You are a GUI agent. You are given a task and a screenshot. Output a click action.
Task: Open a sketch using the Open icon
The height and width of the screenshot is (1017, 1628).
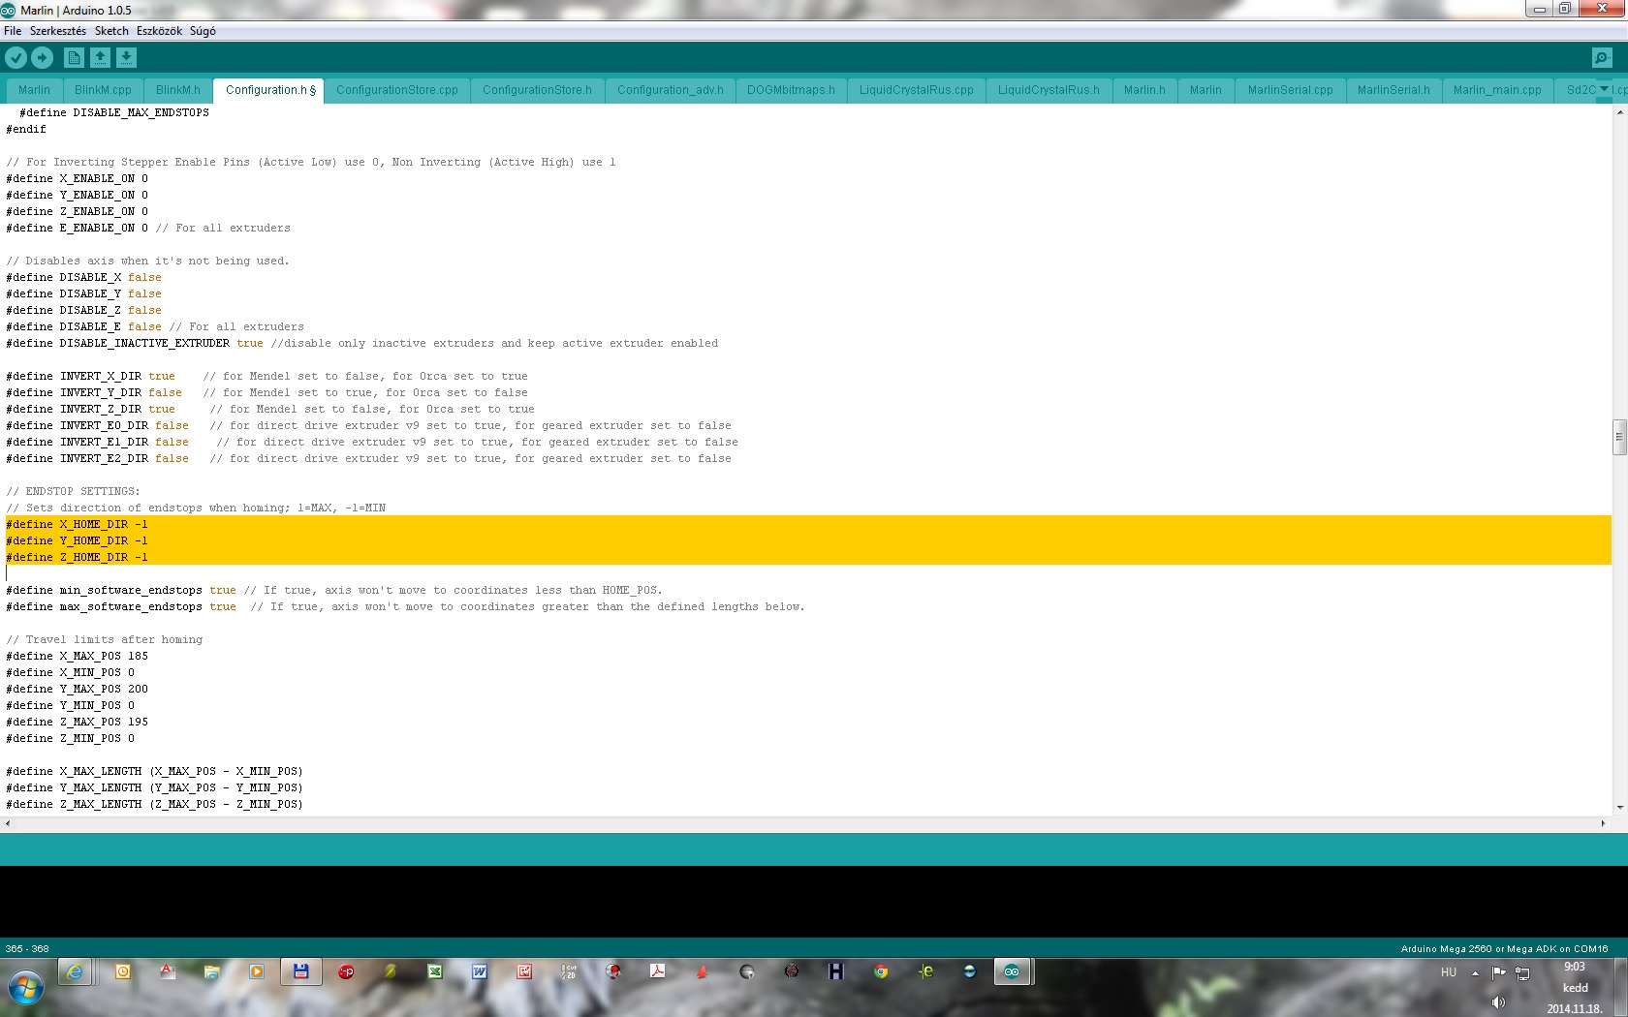tap(100, 58)
